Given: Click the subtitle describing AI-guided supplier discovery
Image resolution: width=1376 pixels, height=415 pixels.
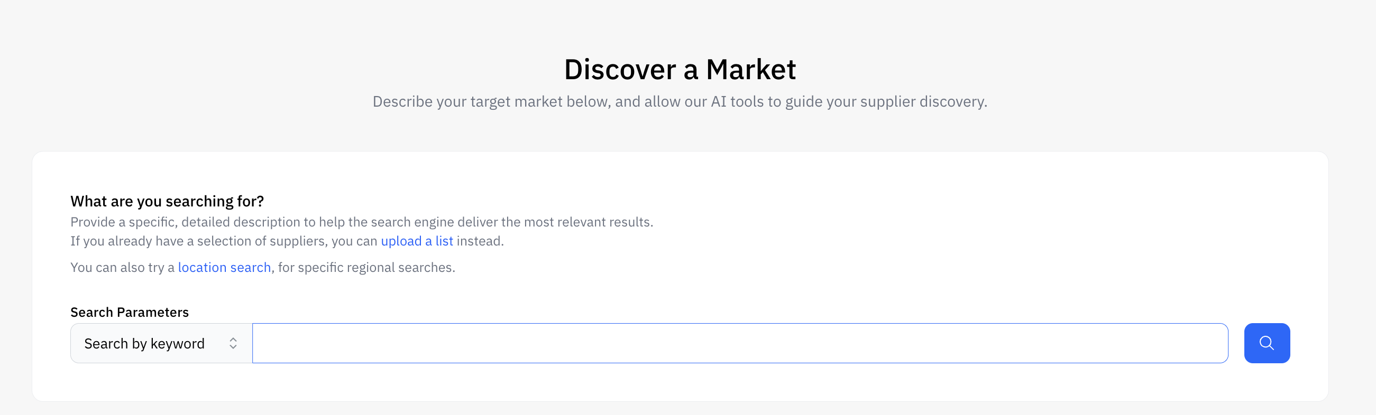Looking at the screenshot, I should [680, 101].
